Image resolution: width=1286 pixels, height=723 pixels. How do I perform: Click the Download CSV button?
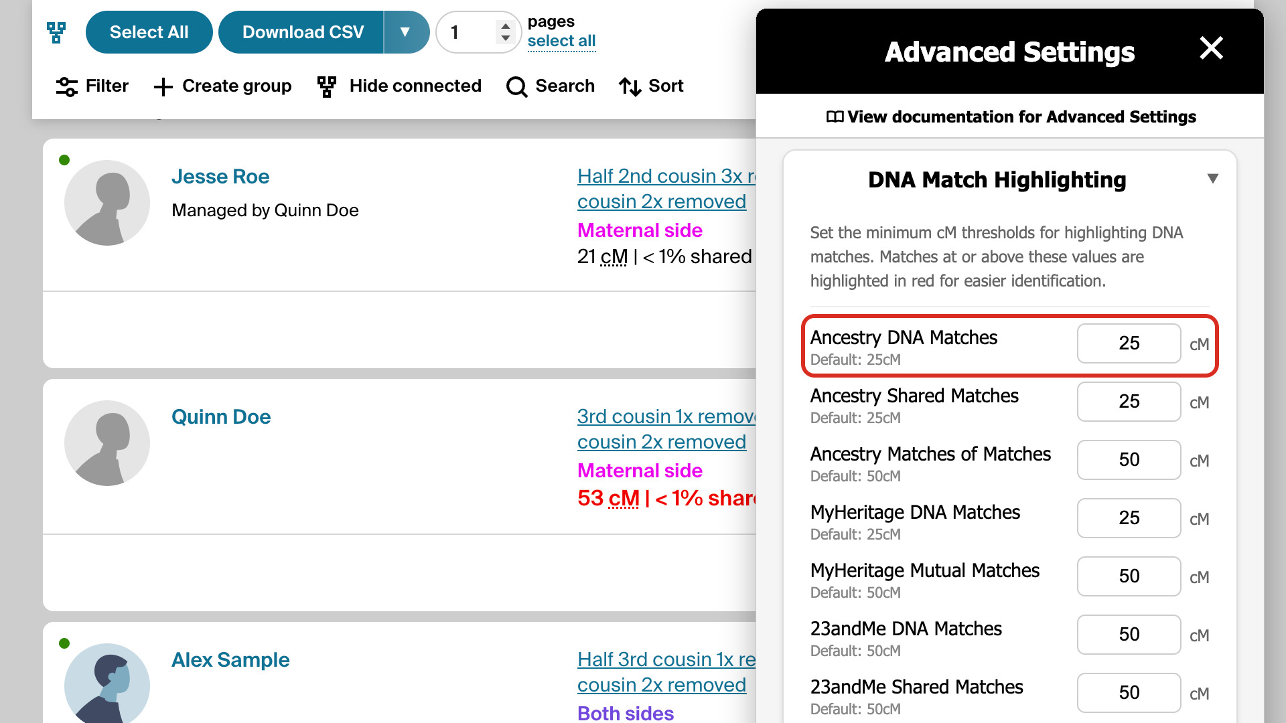(302, 32)
